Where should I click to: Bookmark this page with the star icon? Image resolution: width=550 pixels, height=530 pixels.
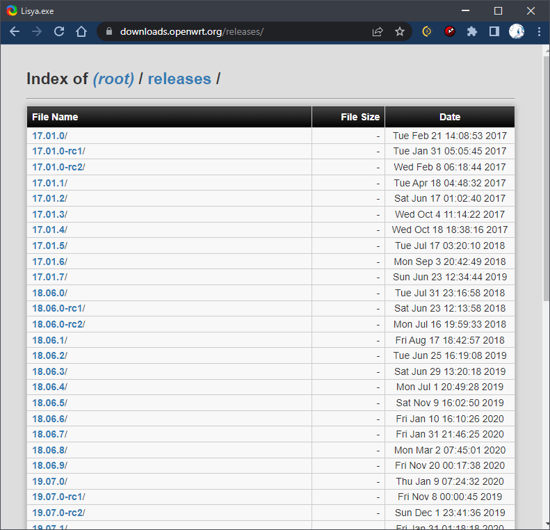pos(400,31)
